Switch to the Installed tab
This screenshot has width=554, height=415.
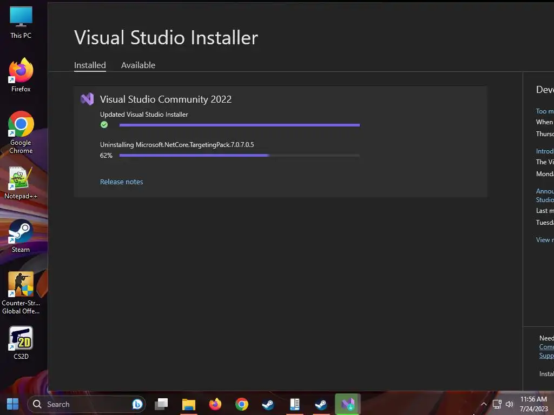(90, 65)
